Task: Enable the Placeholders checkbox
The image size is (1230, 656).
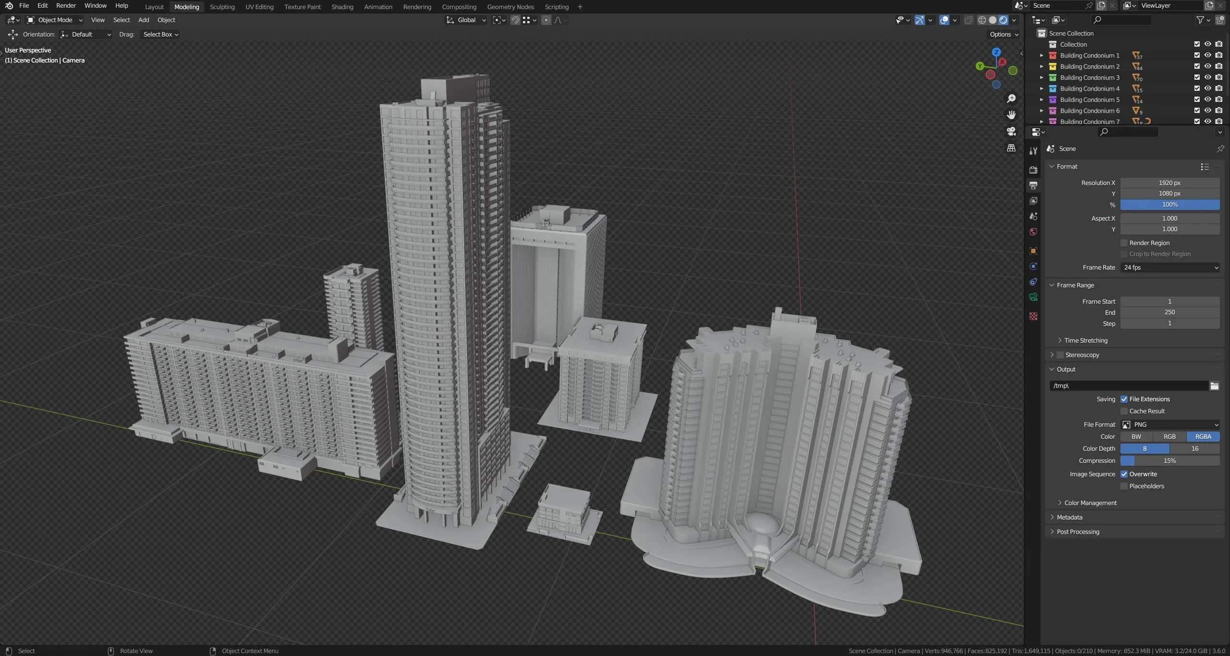Action: point(1124,486)
